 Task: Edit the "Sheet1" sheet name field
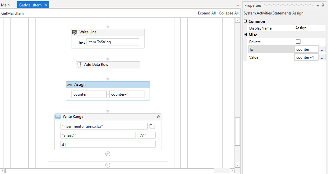tap(98, 135)
